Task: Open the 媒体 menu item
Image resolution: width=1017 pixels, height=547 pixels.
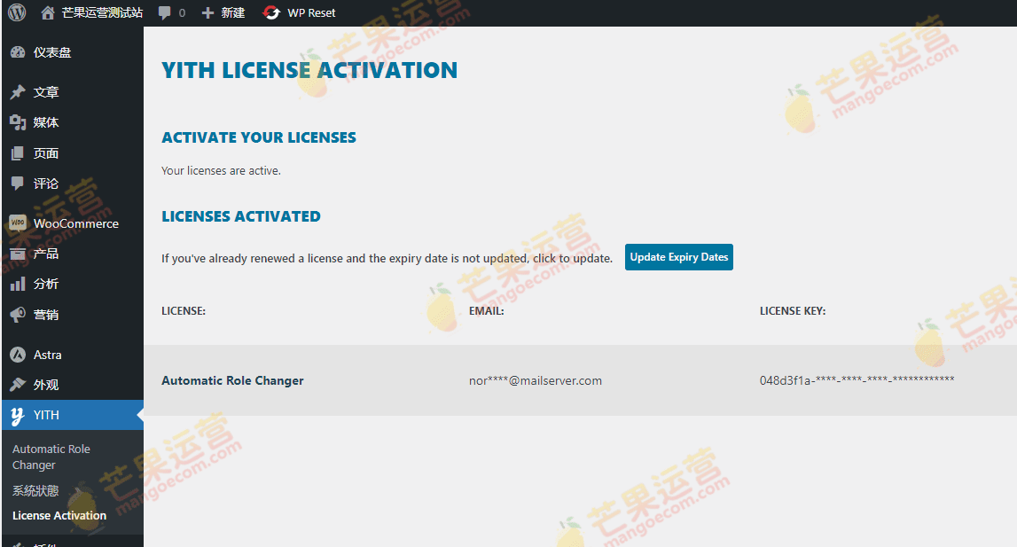Action: coord(46,122)
